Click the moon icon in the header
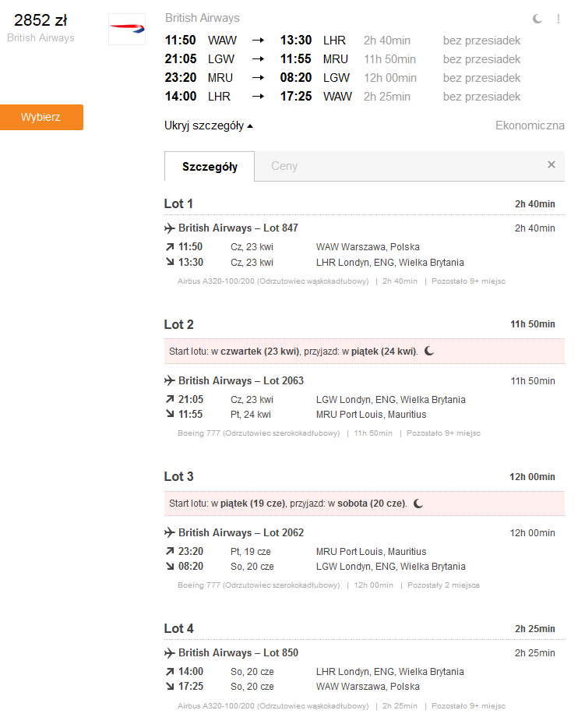 pyautogui.click(x=537, y=19)
